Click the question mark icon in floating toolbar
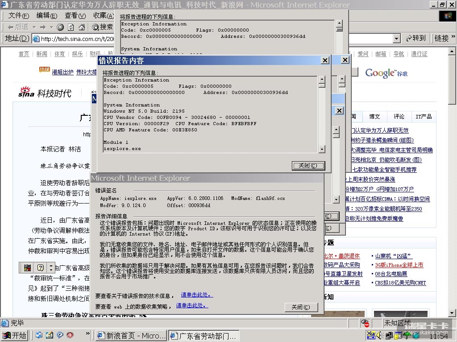Screen dimensions: 457x342 pos(41,268)
